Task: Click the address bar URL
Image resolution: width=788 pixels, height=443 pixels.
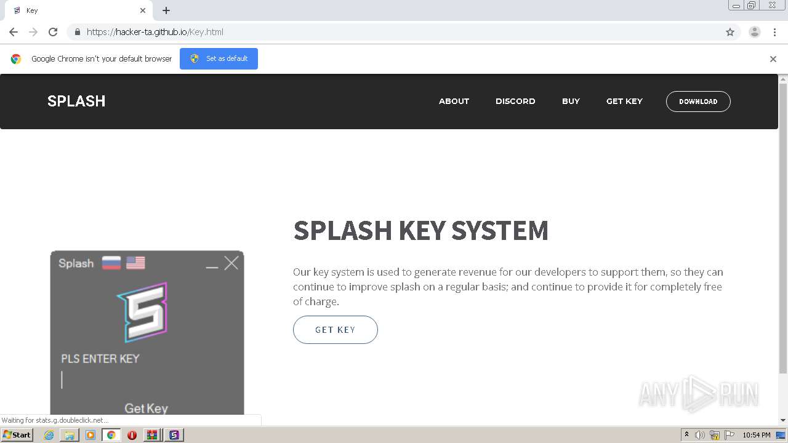Action: pyautogui.click(x=155, y=32)
